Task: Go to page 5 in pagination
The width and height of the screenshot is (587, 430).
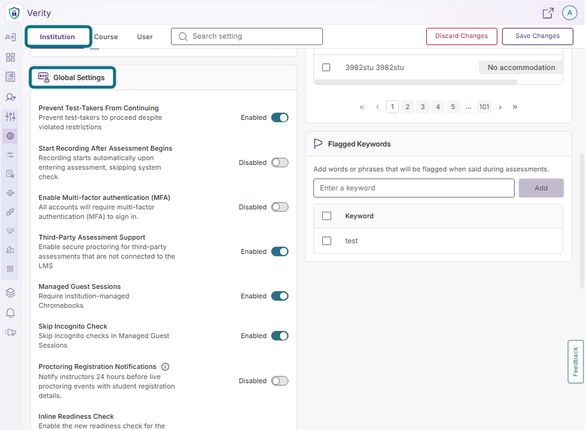Action: [453, 107]
